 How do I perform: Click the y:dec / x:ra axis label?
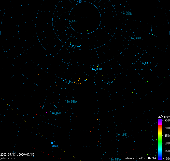(x=8, y=158)
